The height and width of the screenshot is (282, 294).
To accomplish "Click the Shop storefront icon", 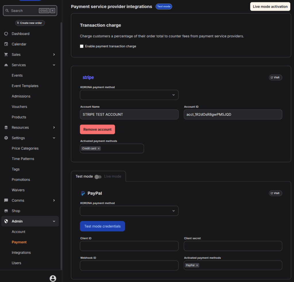I will tap(6, 211).
